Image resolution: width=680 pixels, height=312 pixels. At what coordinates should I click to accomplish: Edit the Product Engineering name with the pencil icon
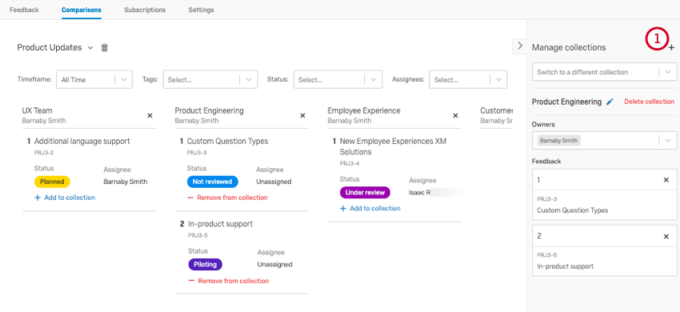coord(610,102)
